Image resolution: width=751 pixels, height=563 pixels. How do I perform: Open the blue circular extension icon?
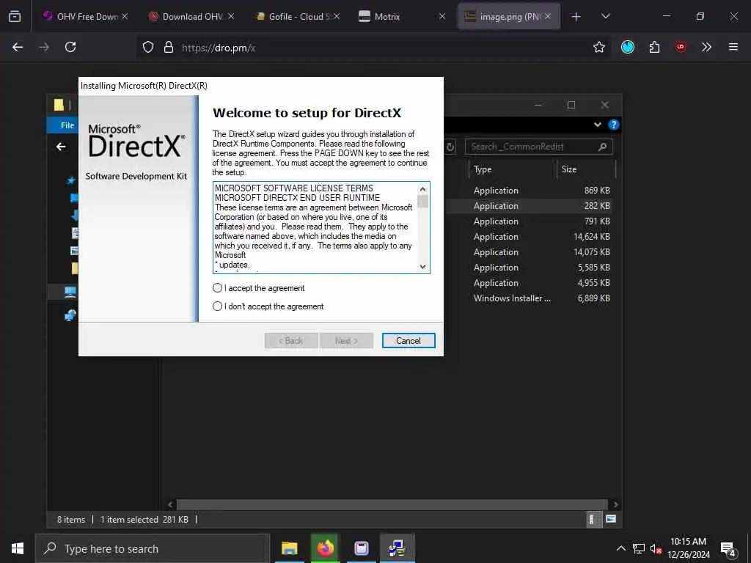tap(628, 47)
